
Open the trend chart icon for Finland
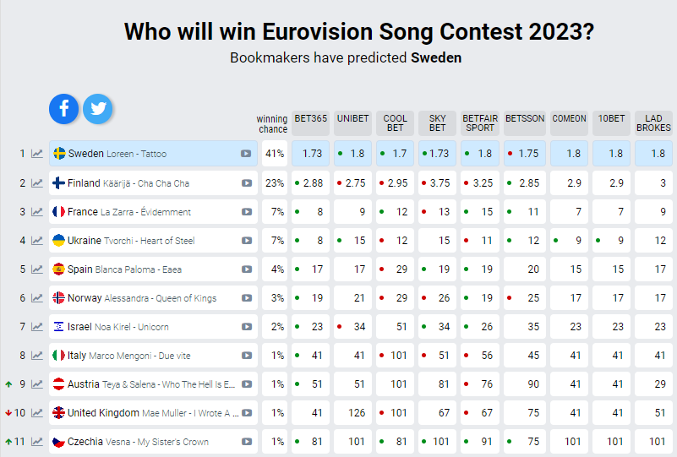point(37,183)
